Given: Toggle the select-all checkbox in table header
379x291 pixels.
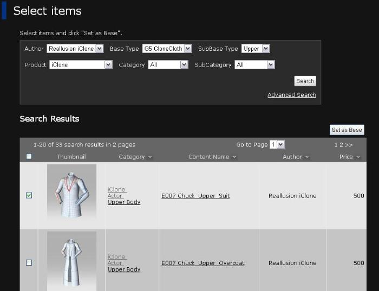Looking at the screenshot, I should (x=29, y=156).
